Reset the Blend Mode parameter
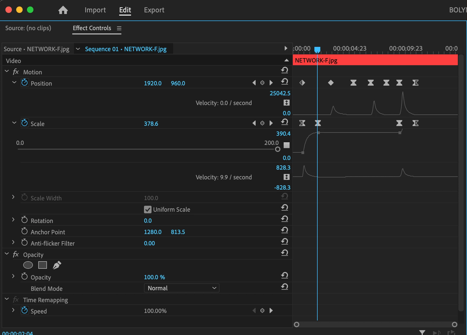This screenshot has width=467, height=335. coord(284,287)
